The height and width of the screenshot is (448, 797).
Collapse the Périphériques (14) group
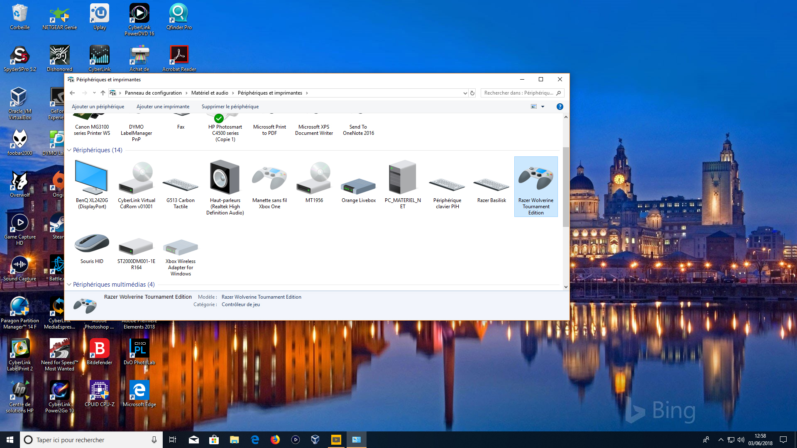[x=69, y=150]
